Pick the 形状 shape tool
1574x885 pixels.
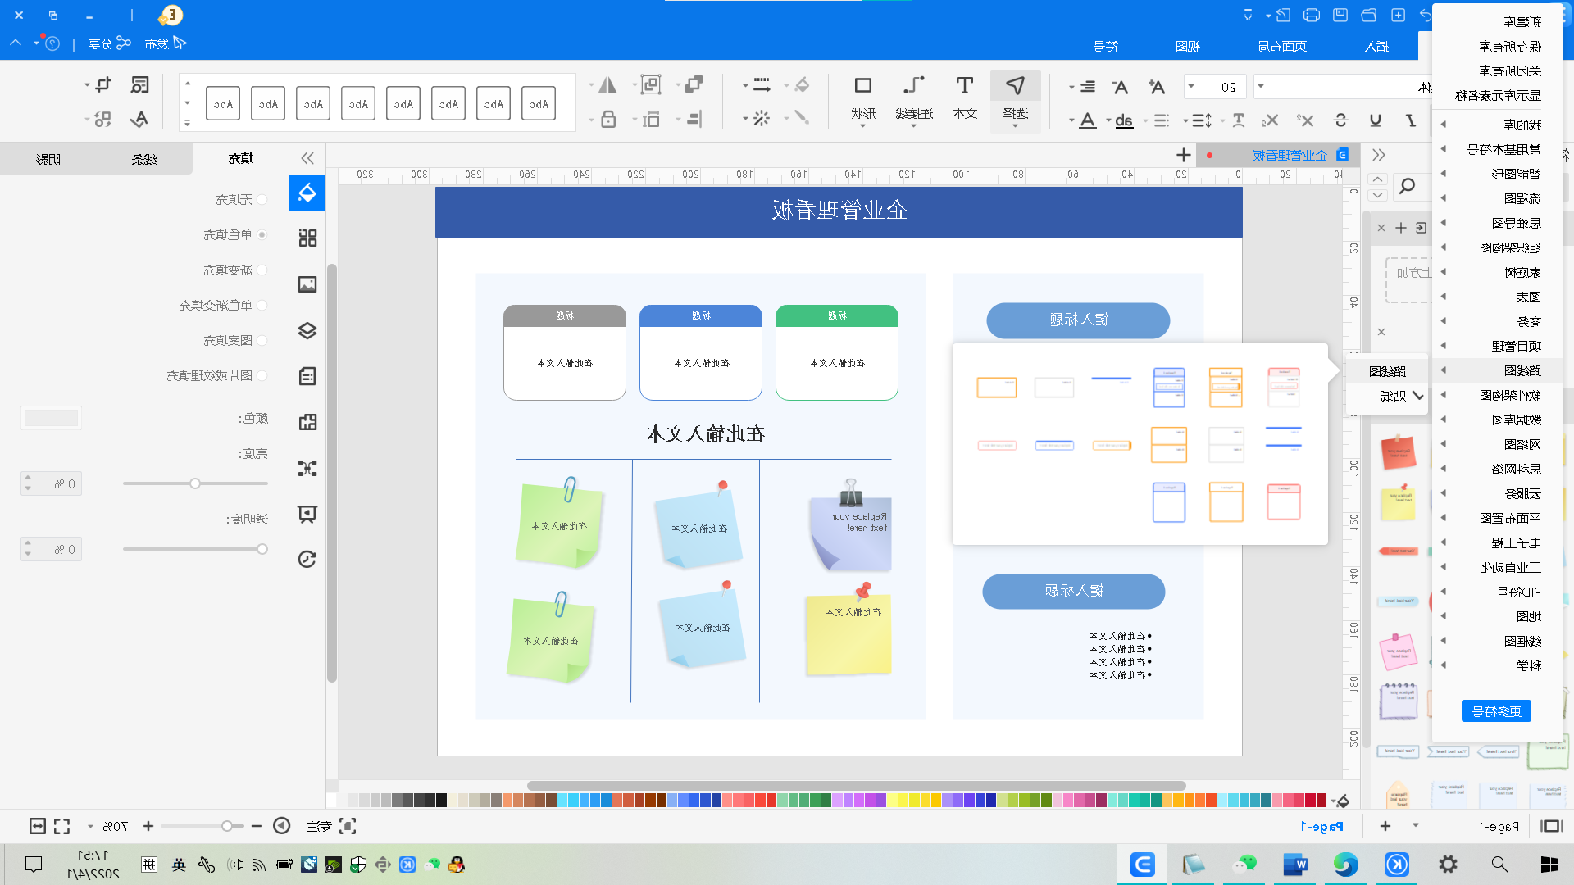[x=862, y=100]
